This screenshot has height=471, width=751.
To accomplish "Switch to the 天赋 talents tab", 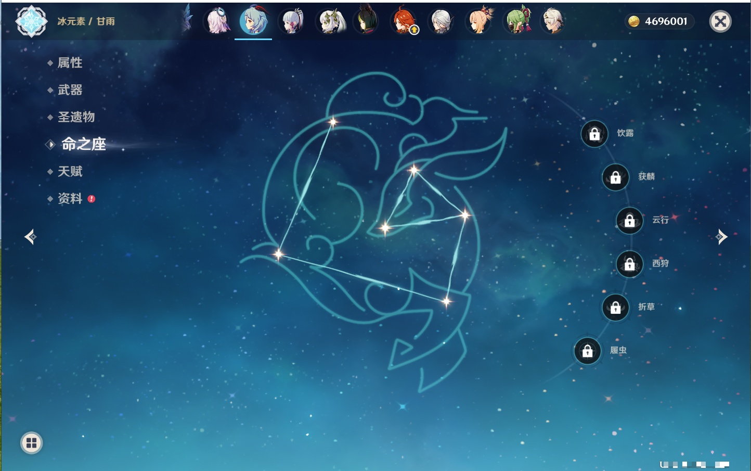I will click(x=70, y=171).
